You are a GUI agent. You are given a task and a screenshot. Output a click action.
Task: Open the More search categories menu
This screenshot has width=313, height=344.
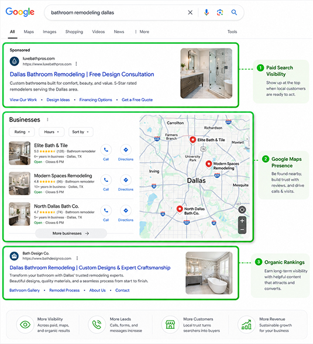tap(142, 32)
